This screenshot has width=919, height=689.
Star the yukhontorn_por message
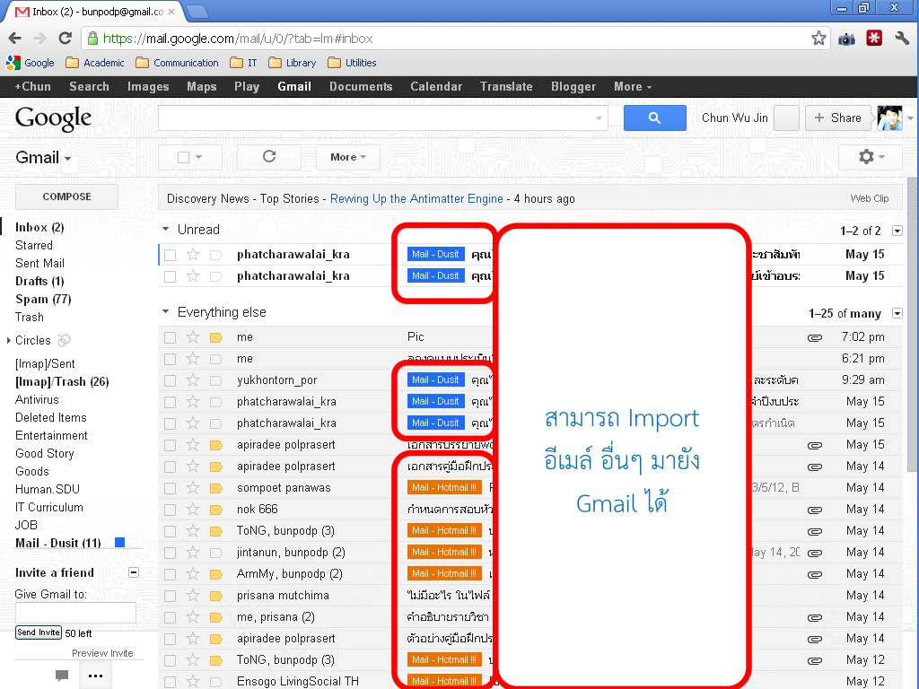193,380
